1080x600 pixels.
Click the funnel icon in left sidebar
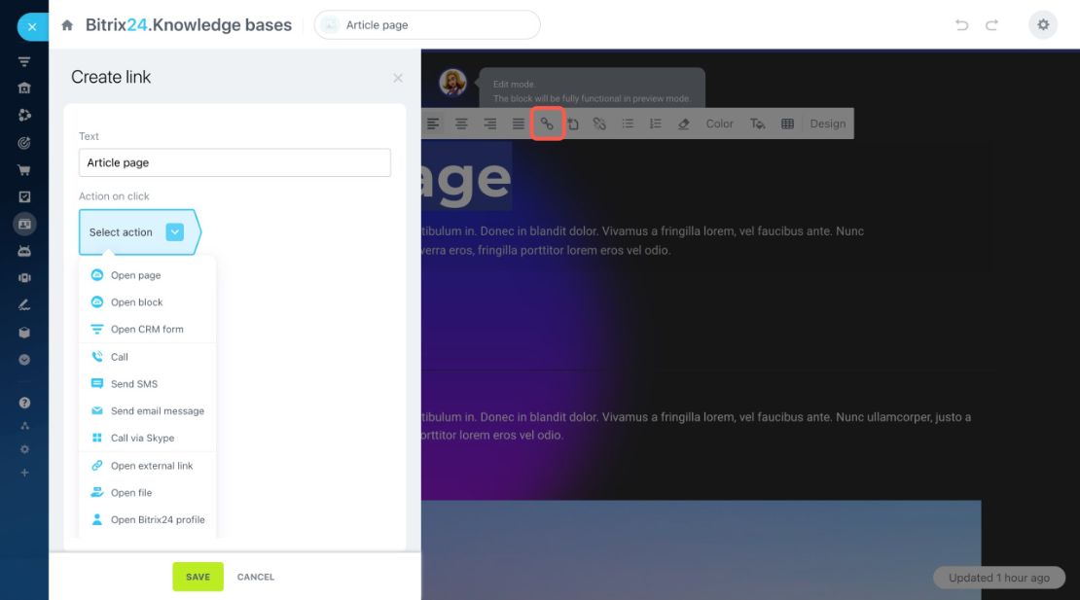(x=24, y=62)
